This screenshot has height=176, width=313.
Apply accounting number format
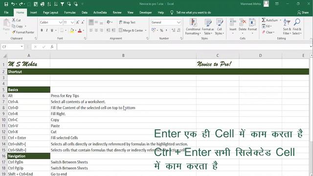(x=153, y=30)
